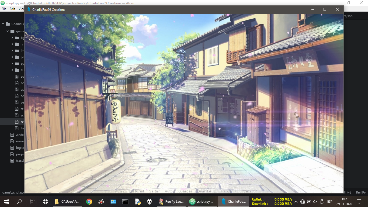Expand the tl folder in tree
This screenshot has height=207, width=368.
pyautogui.click(x=12, y=70)
